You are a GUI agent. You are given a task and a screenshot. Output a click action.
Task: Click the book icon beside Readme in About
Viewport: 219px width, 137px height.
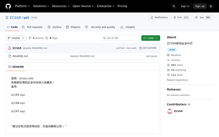point(168,55)
